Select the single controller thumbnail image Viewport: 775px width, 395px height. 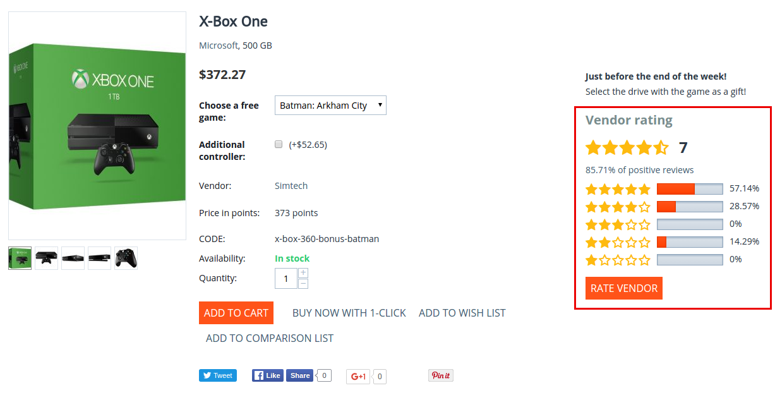[x=126, y=258]
